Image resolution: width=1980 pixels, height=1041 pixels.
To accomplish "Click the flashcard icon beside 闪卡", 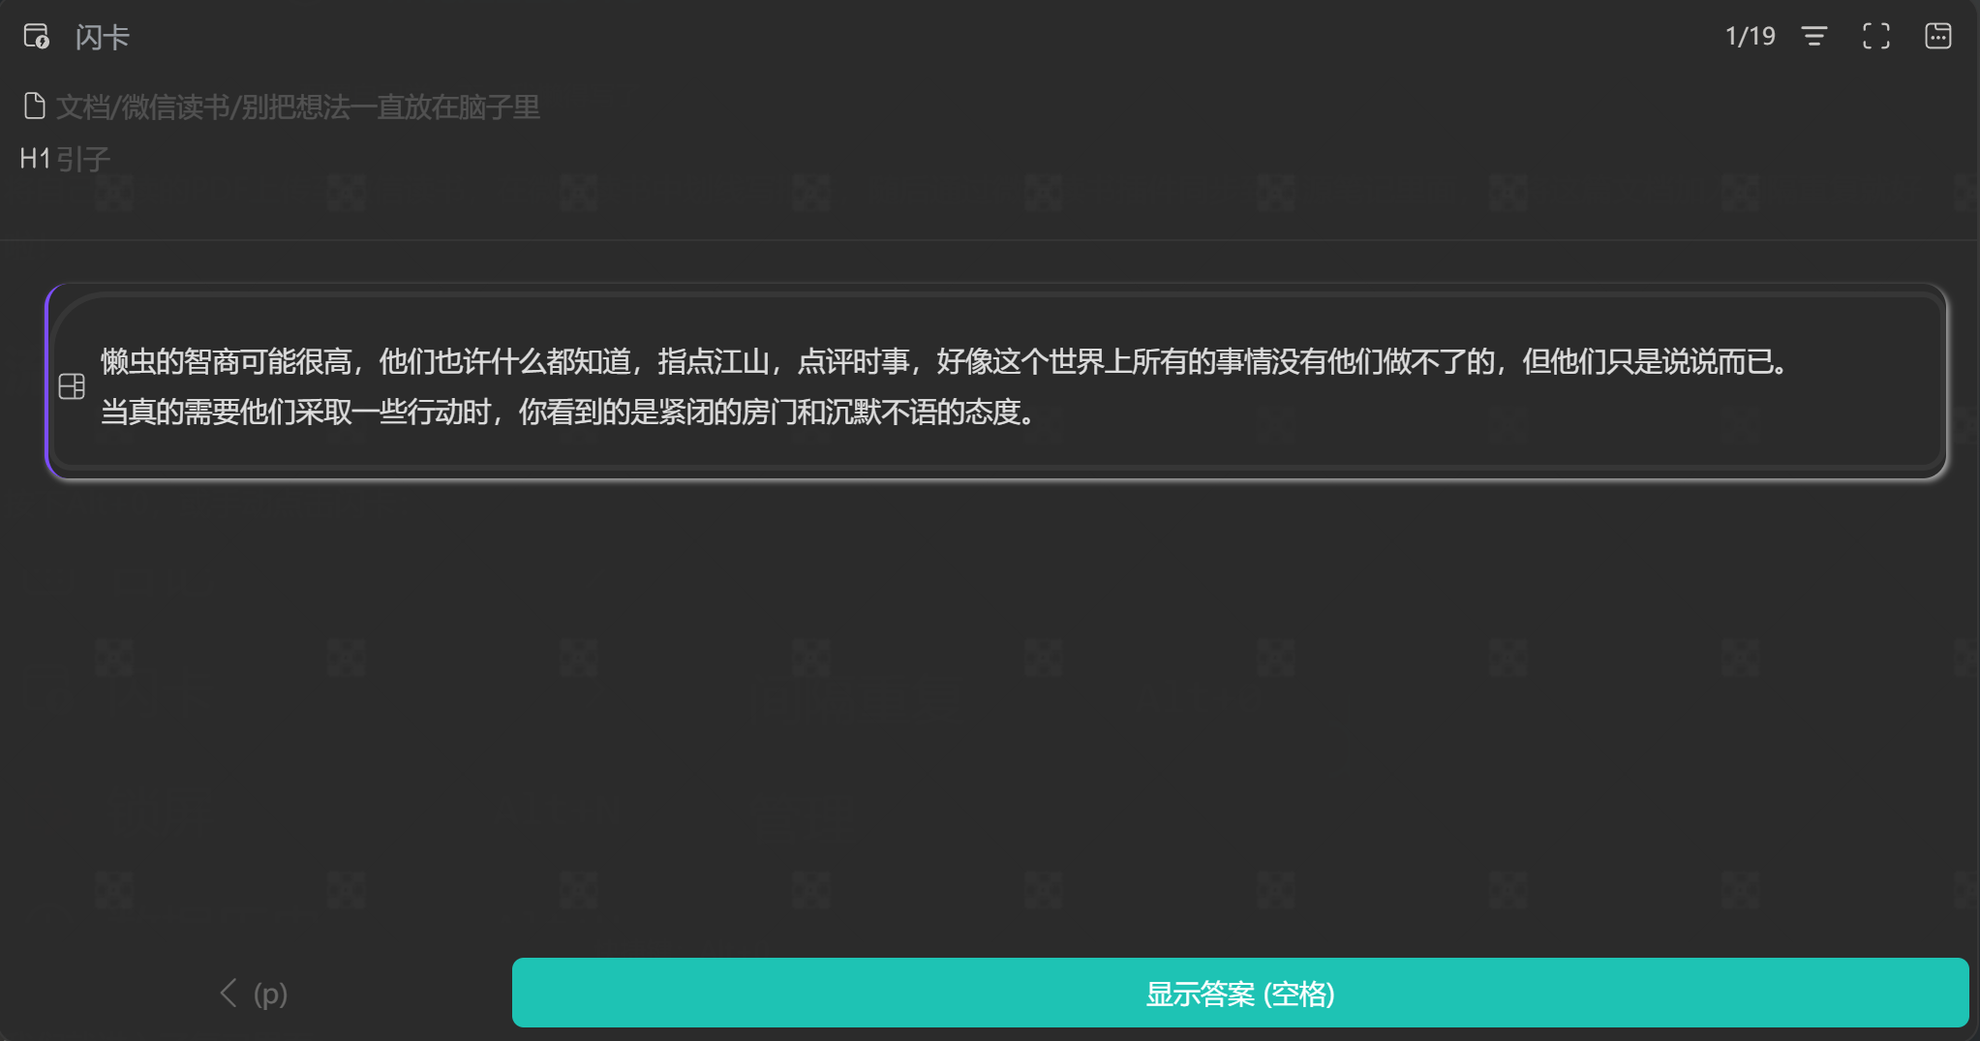I will point(36,37).
